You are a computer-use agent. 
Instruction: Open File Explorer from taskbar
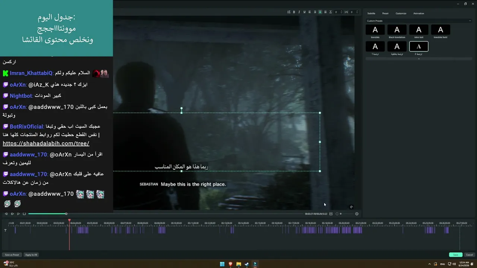click(238, 264)
